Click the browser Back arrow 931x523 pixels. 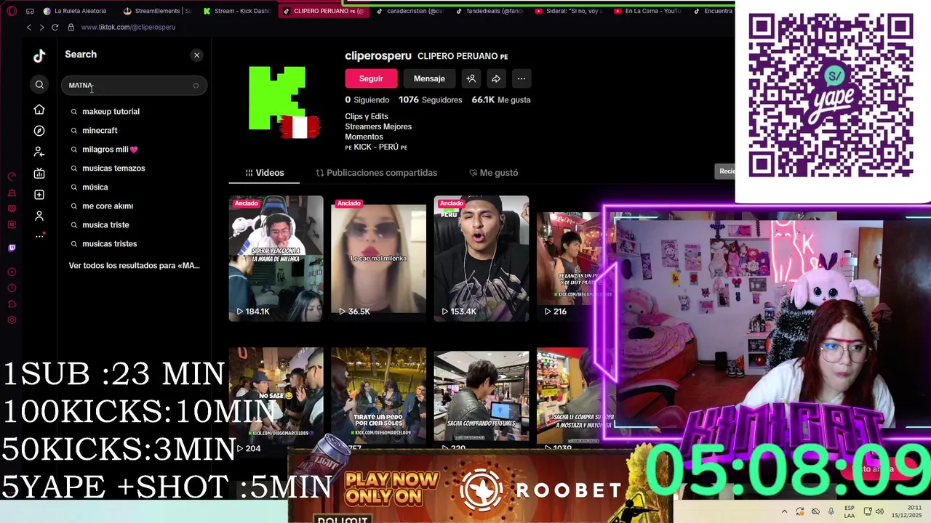click(x=29, y=28)
